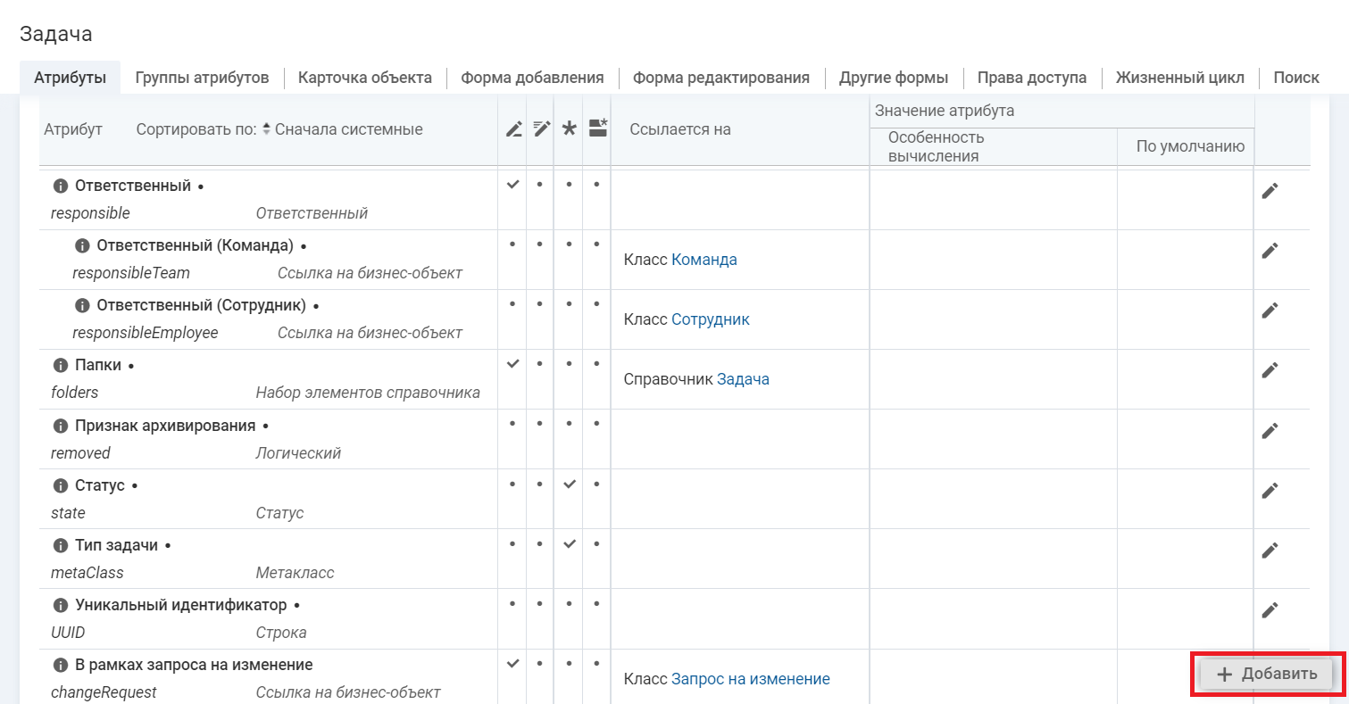Open the Сотрудник class link
This screenshot has width=1349, height=704.
(x=710, y=319)
